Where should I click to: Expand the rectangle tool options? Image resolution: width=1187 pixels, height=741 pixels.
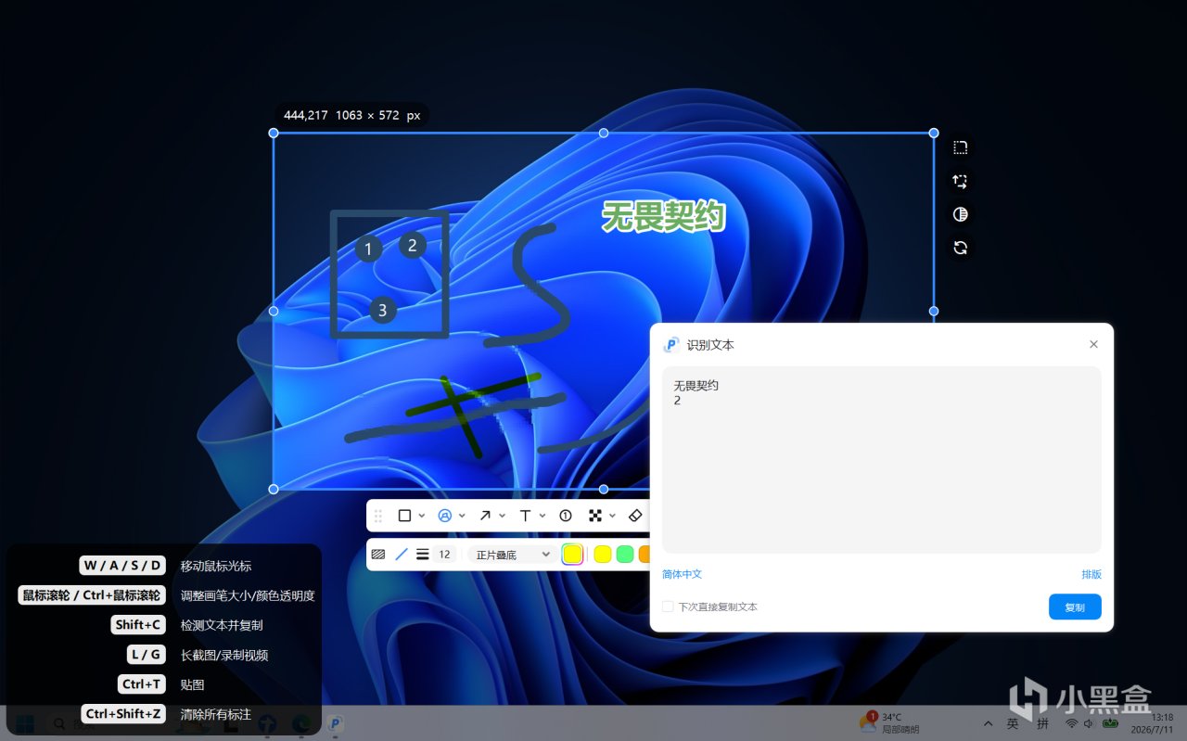pyautogui.click(x=422, y=516)
